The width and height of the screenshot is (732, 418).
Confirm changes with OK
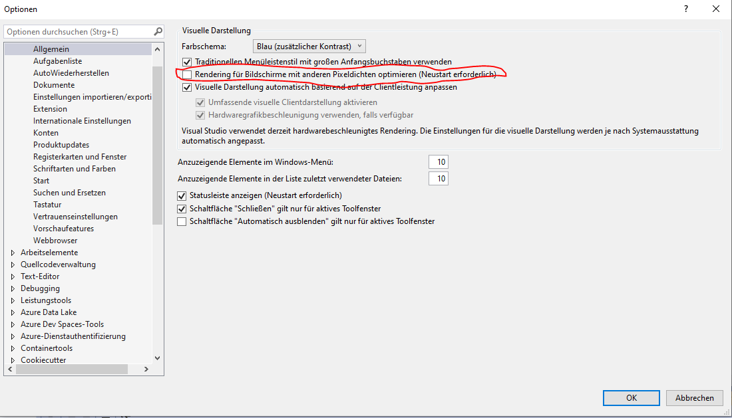[x=630, y=397]
